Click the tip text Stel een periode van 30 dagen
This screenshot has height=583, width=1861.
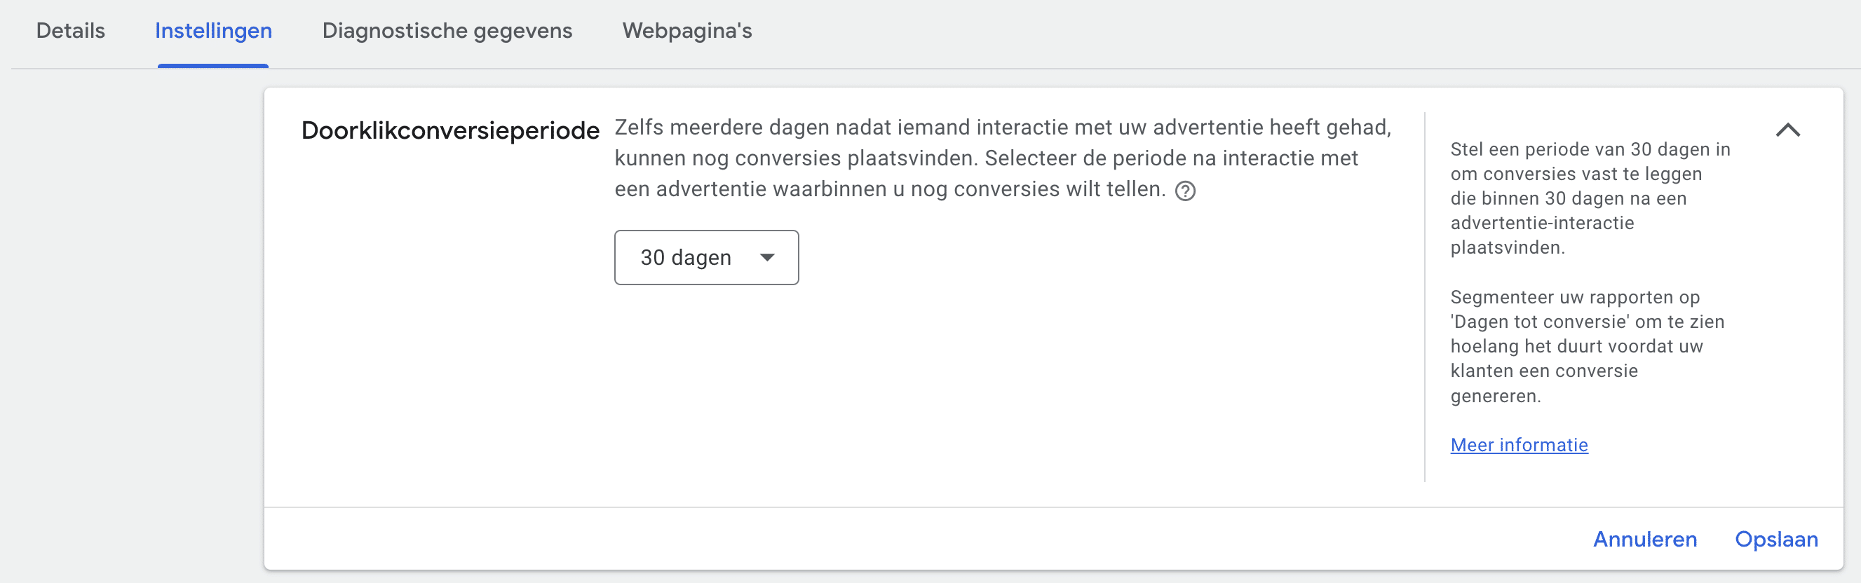click(x=1590, y=198)
